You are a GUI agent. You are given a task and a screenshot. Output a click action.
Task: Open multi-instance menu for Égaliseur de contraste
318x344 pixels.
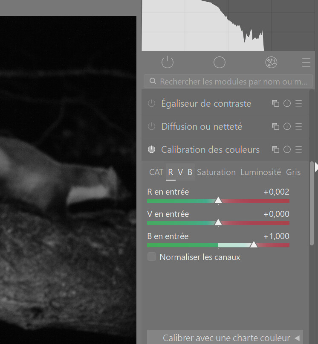click(x=276, y=103)
